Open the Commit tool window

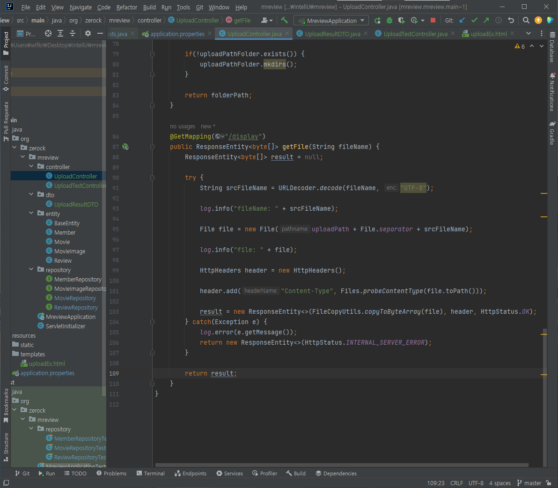pos(6,78)
